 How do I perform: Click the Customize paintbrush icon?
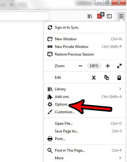click(50, 112)
